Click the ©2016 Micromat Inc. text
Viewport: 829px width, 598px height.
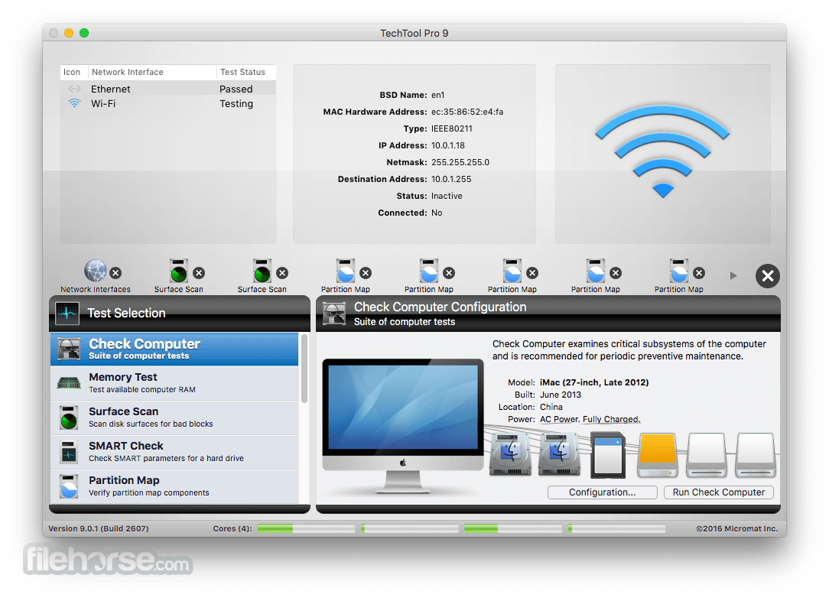pyautogui.click(x=737, y=528)
